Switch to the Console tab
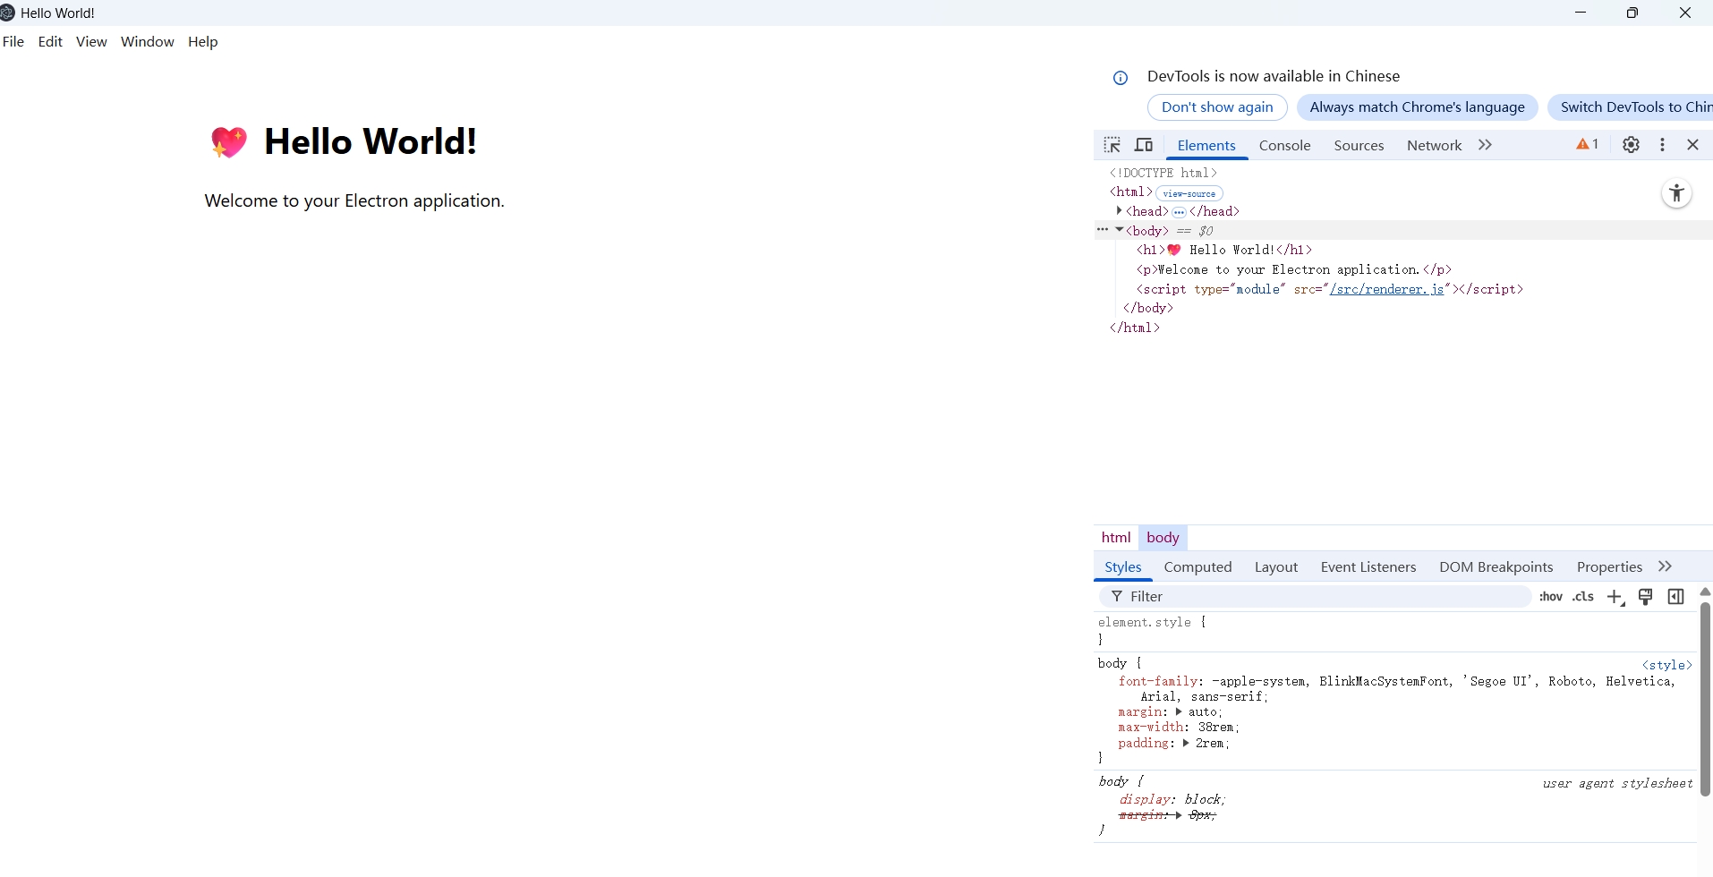Image resolution: width=1713 pixels, height=877 pixels. point(1284,146)
